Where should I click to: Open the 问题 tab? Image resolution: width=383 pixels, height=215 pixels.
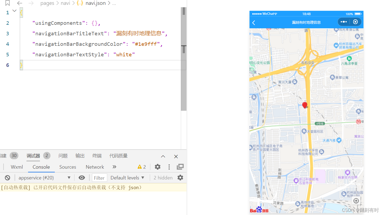[x=63, y=156]
